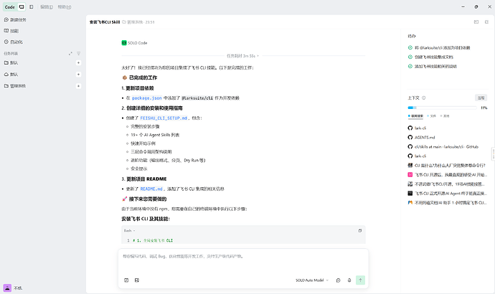Expand the task list with the arrows icon
The width and height of the screenshot is (495, 294).
tap(70, 54)
